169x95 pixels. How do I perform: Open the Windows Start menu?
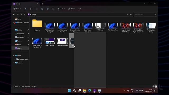tap(69, 91)
